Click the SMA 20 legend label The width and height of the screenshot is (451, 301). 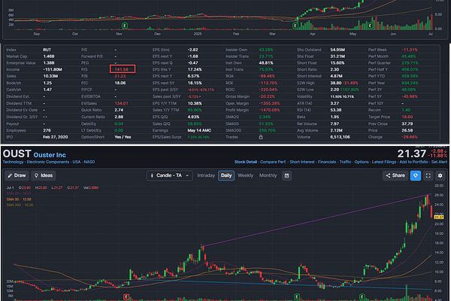tap(20, 193)
